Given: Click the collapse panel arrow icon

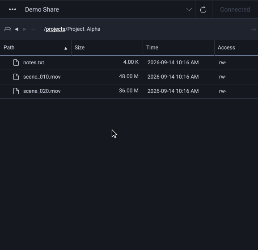Looking at the screenshot, I should tap(253, 29).
